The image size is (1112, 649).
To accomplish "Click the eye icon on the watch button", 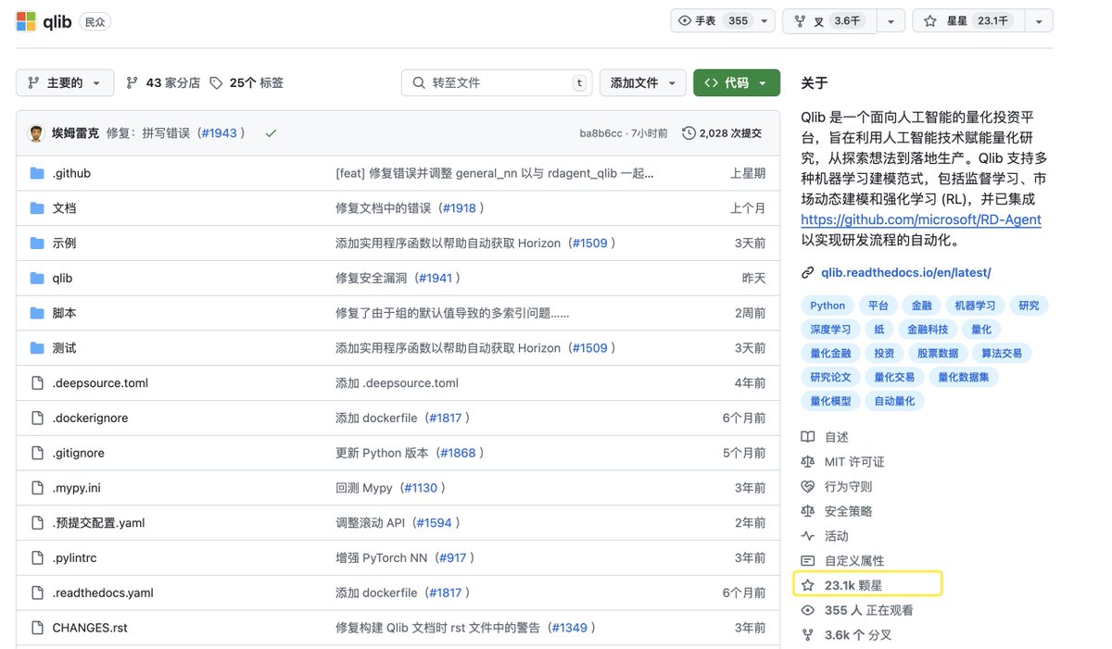I will pos(685,20).
